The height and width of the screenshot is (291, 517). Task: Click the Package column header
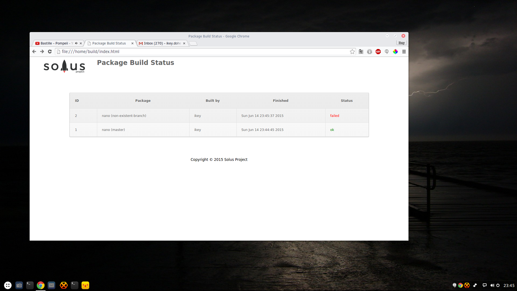point(143,101)
